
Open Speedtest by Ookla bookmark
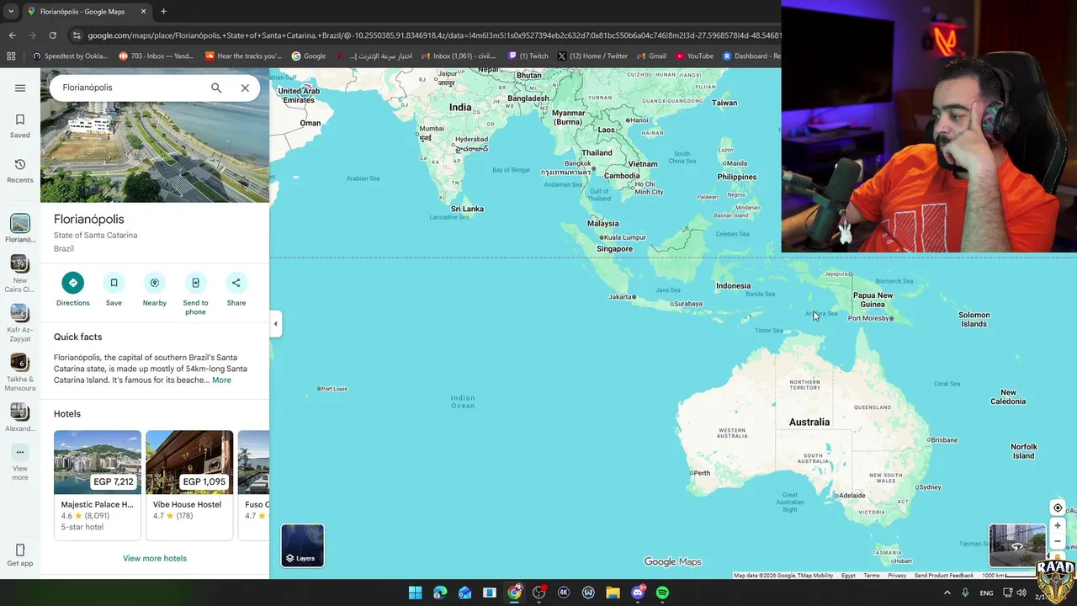click(x=70, y=56)
